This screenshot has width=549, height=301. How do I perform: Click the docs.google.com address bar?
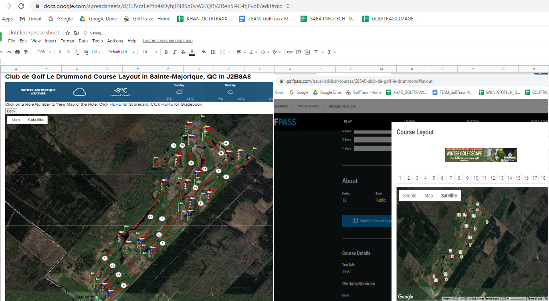pyautogui.click(x=166, y=6)
